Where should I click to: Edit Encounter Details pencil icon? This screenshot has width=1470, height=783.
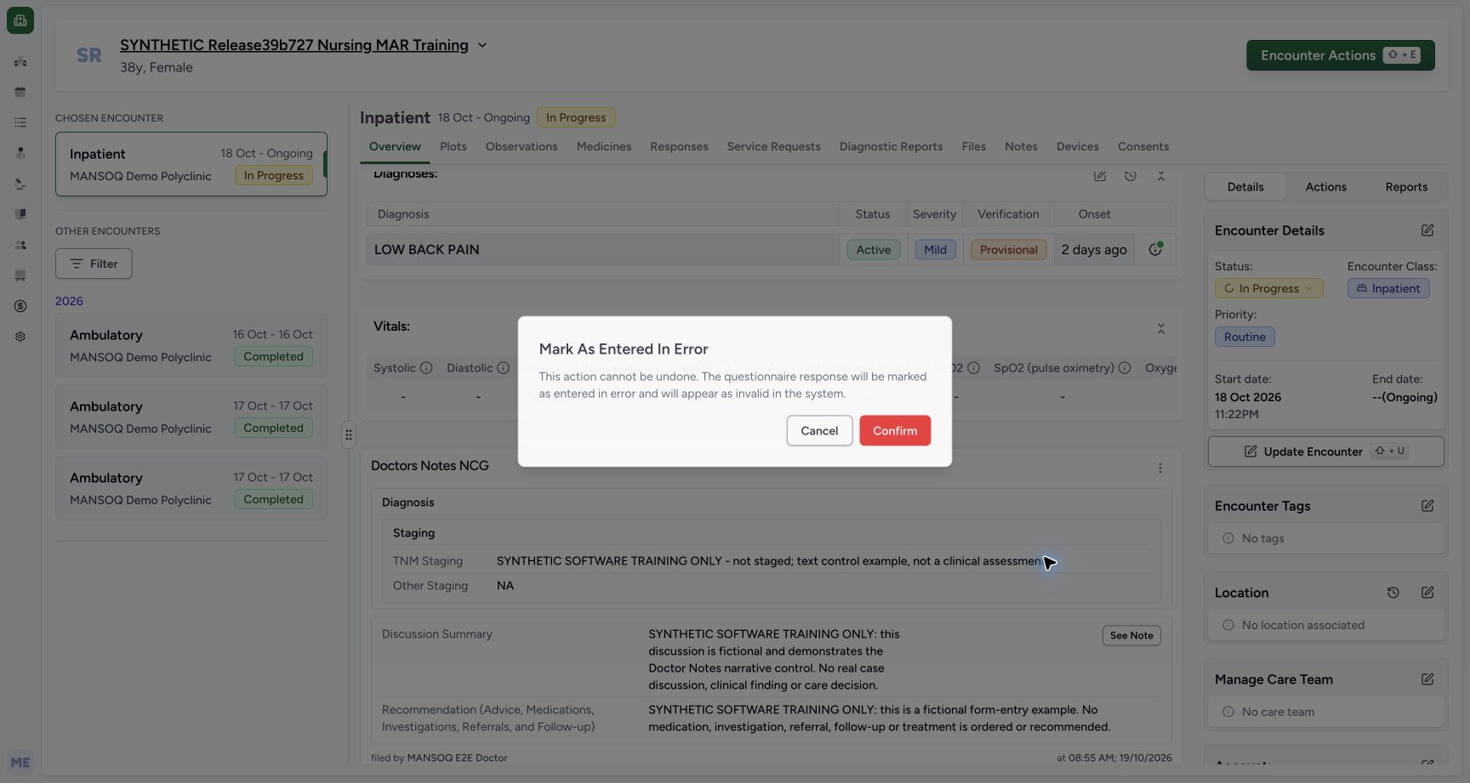1427,230
